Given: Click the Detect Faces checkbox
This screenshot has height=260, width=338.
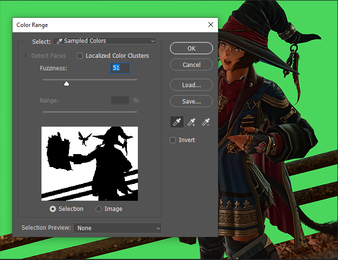Looking at the screenshot, I should click(26, 56).
